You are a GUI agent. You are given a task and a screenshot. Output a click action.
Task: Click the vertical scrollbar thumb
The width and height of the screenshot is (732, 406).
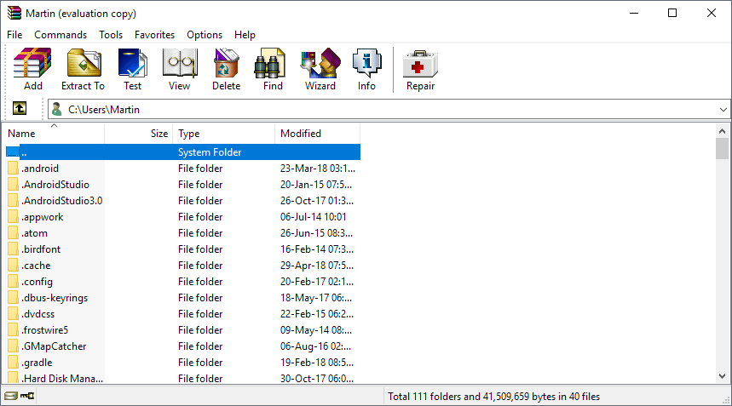pos(722,148)
